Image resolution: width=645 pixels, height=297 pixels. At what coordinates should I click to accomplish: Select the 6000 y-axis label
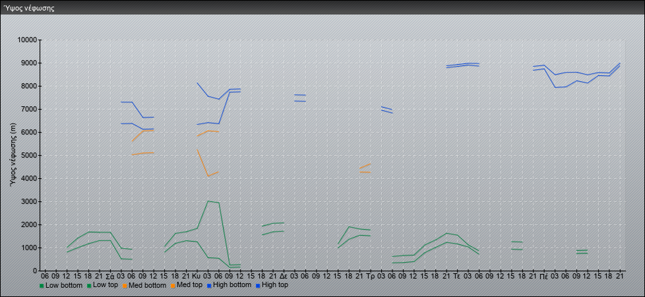29,132
